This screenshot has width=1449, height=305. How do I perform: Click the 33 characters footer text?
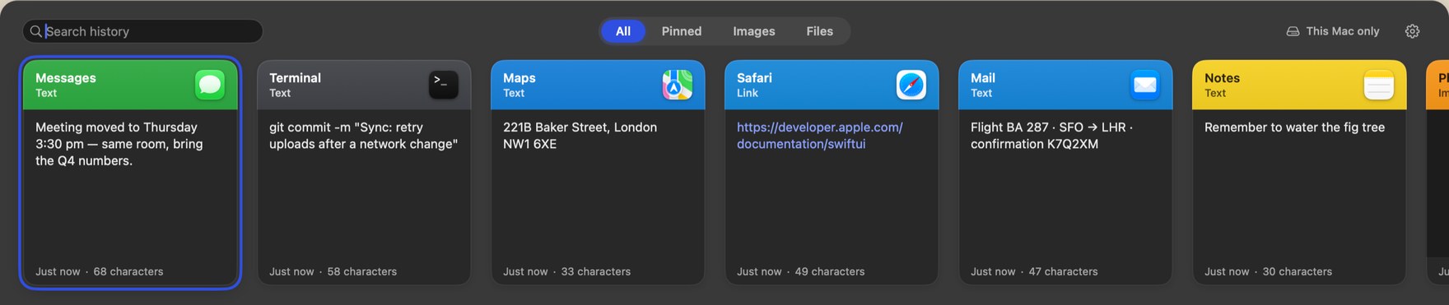pyautogui.click(x=596, y=271)
